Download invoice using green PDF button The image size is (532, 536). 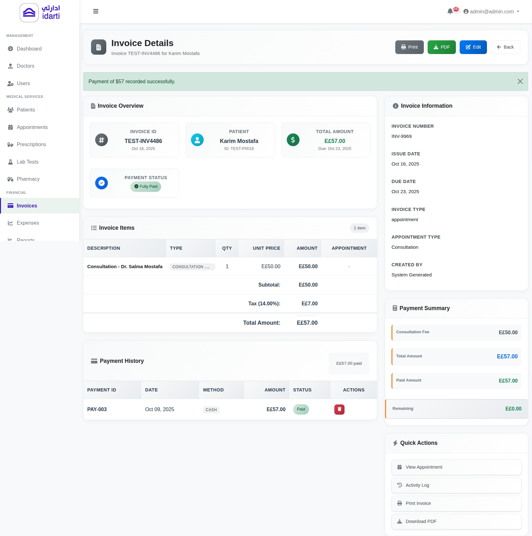click(441, 47)
